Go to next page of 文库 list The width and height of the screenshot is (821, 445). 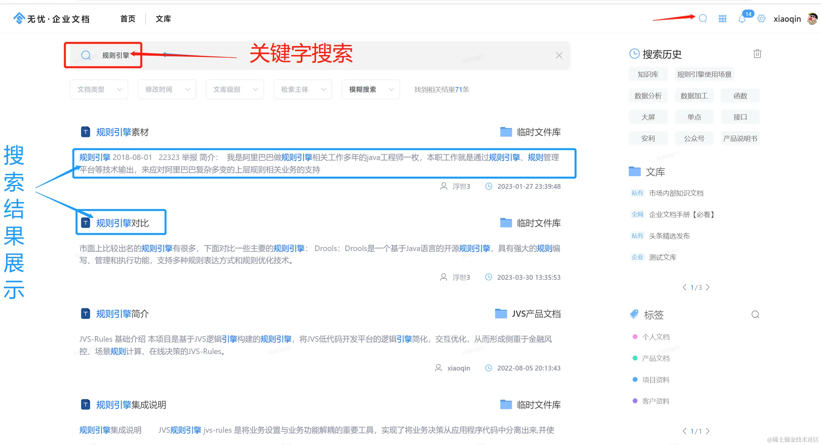[708, 288]
